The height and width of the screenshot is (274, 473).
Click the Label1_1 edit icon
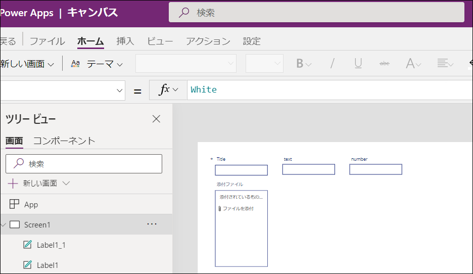[x=27, y=245]
